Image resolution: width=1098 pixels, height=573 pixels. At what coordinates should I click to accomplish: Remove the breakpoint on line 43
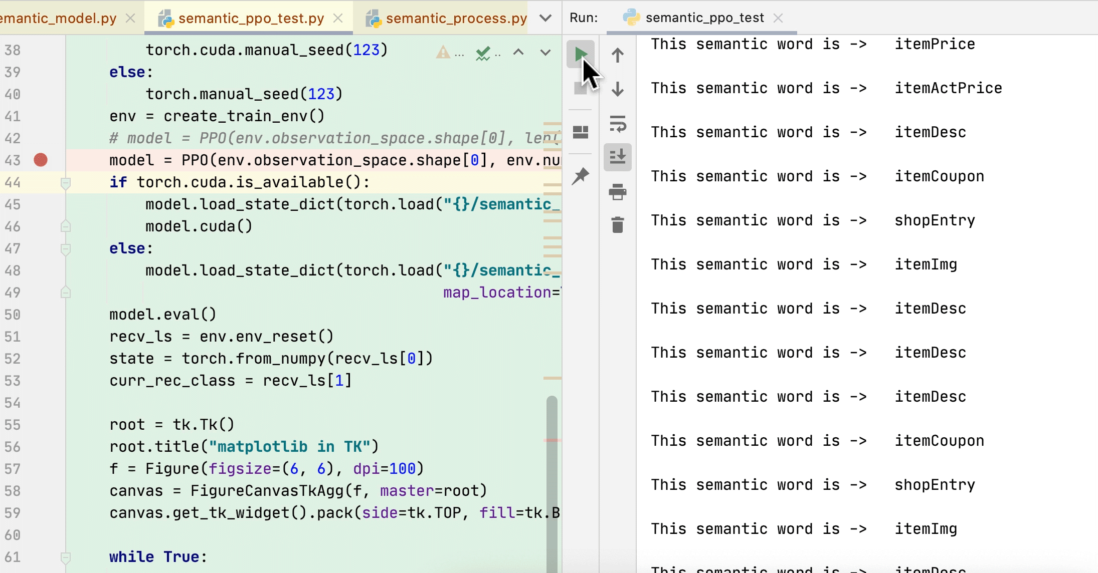[x=41, y=160]
